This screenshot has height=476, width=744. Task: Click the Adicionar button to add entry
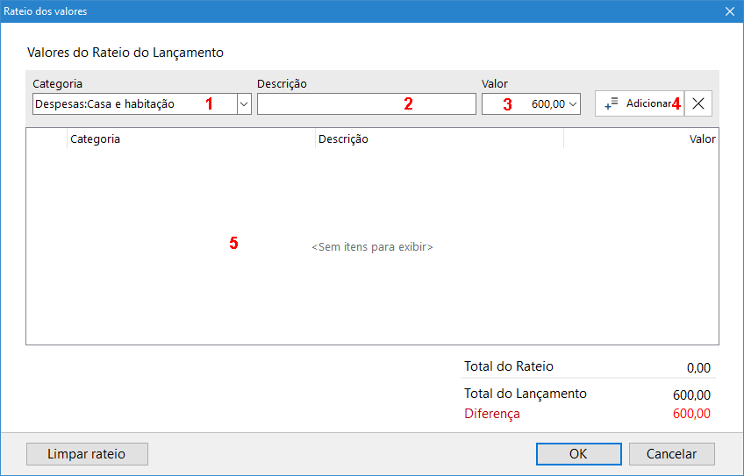pos(639,103)
